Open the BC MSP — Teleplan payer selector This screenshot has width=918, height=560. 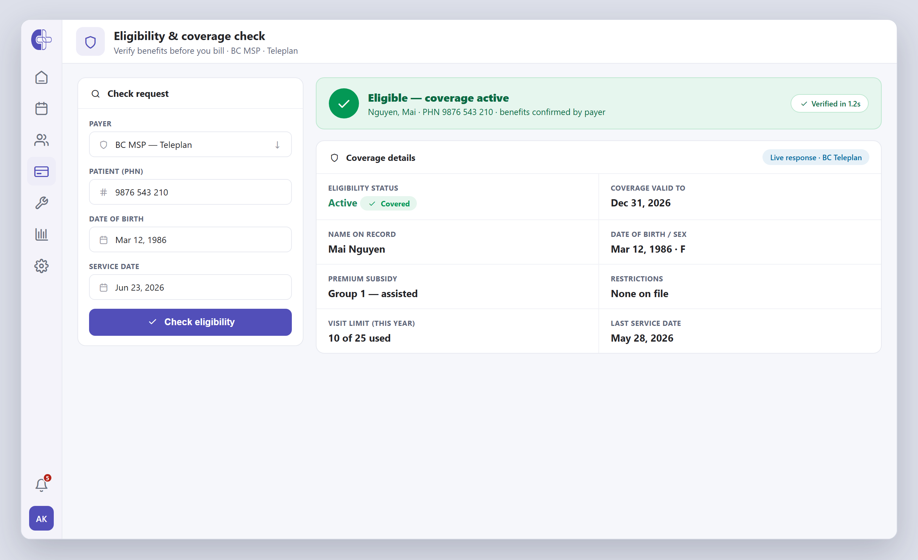click(190, 144)
